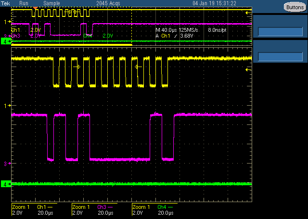Click the Zoom 1 Ch1 readout box
This screenshot has height=219, width=308.
[x=34, y=210]
